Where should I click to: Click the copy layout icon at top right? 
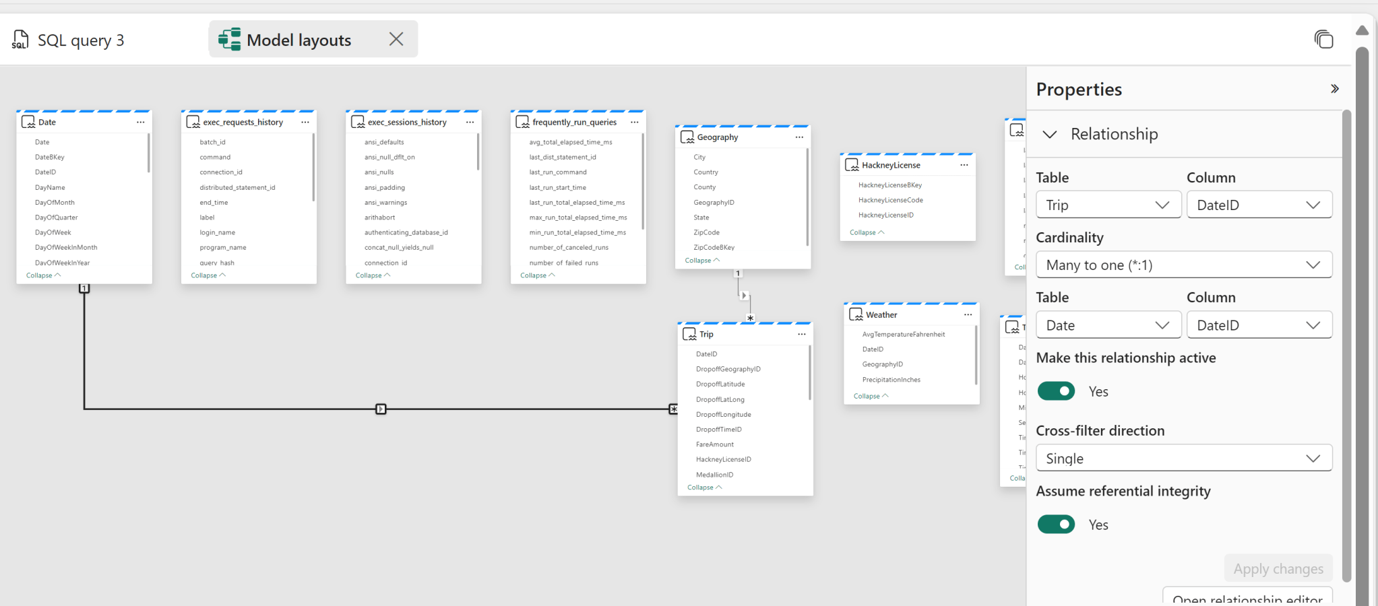[1324, 39]
